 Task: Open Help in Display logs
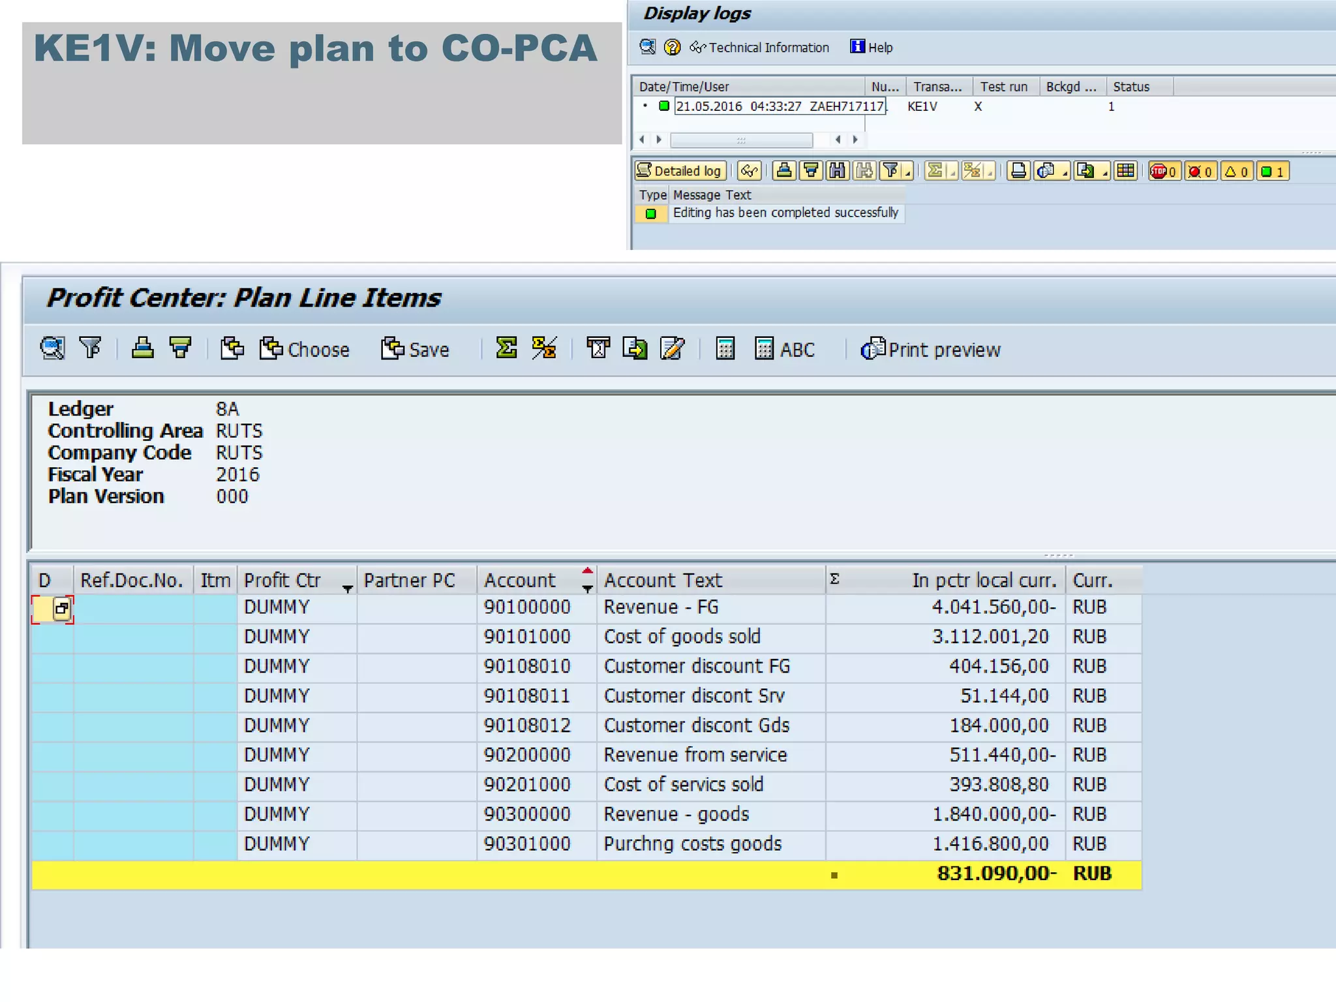pos(872,48)
